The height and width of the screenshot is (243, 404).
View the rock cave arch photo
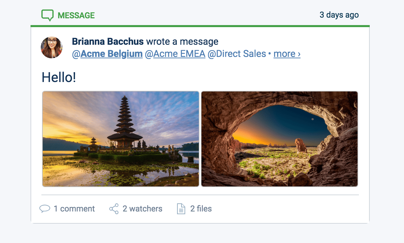pos(280,139)
